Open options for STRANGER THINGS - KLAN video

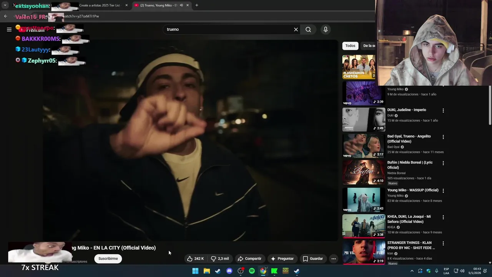[443, 244]
